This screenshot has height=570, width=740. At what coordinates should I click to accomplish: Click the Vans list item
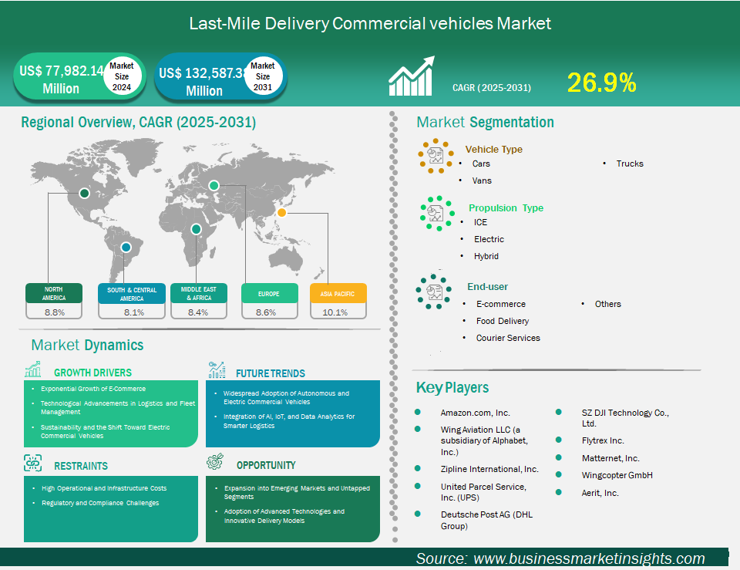click(482, 180)
